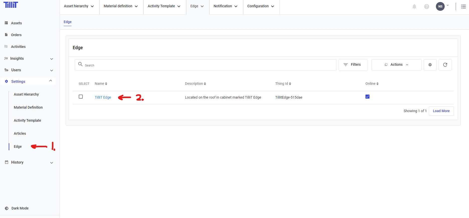Image resolution: width=469 pixels, height=218 pixels.
Task: Click the Load More button
Action: (441, 111)
